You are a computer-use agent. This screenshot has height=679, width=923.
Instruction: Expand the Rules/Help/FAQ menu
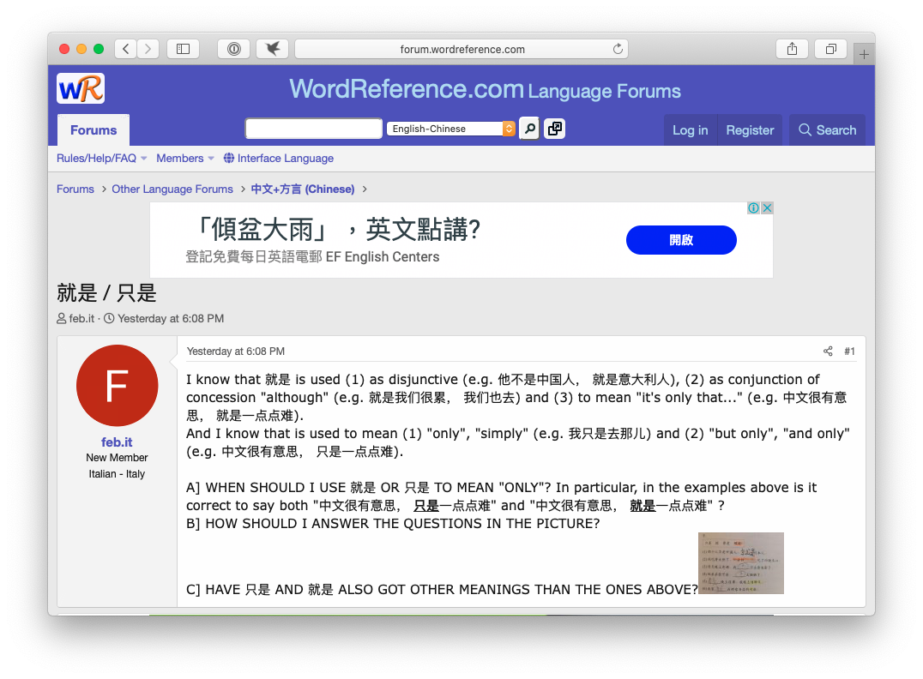coord(101,158)
